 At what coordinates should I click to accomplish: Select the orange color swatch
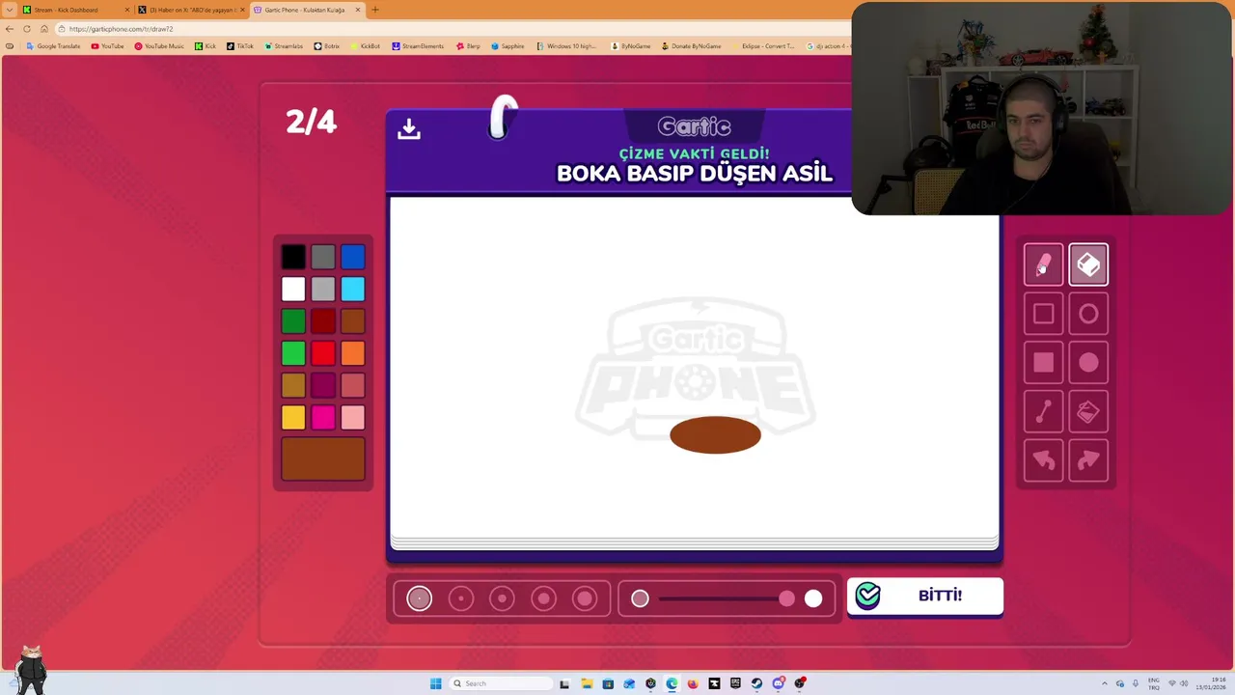click(x=352, y=353)
